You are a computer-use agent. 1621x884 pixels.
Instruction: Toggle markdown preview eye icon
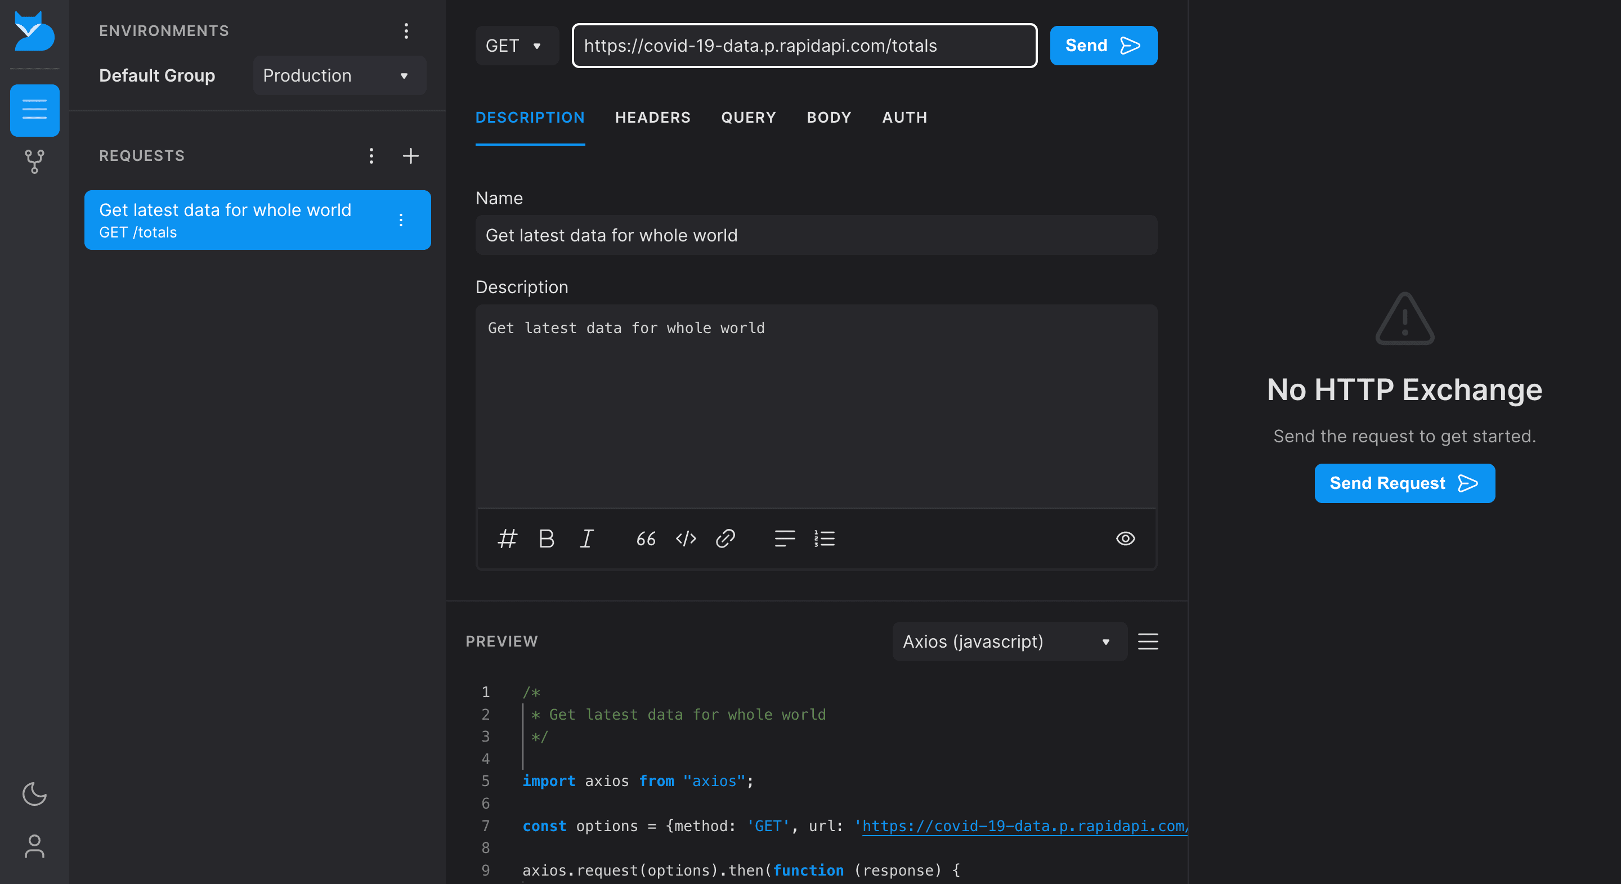pos(1125,539)
